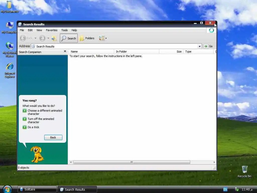The width and height of the screenshot is (257, 193).
Task: Close the Search Results window
Action: [x=210, y=23]
